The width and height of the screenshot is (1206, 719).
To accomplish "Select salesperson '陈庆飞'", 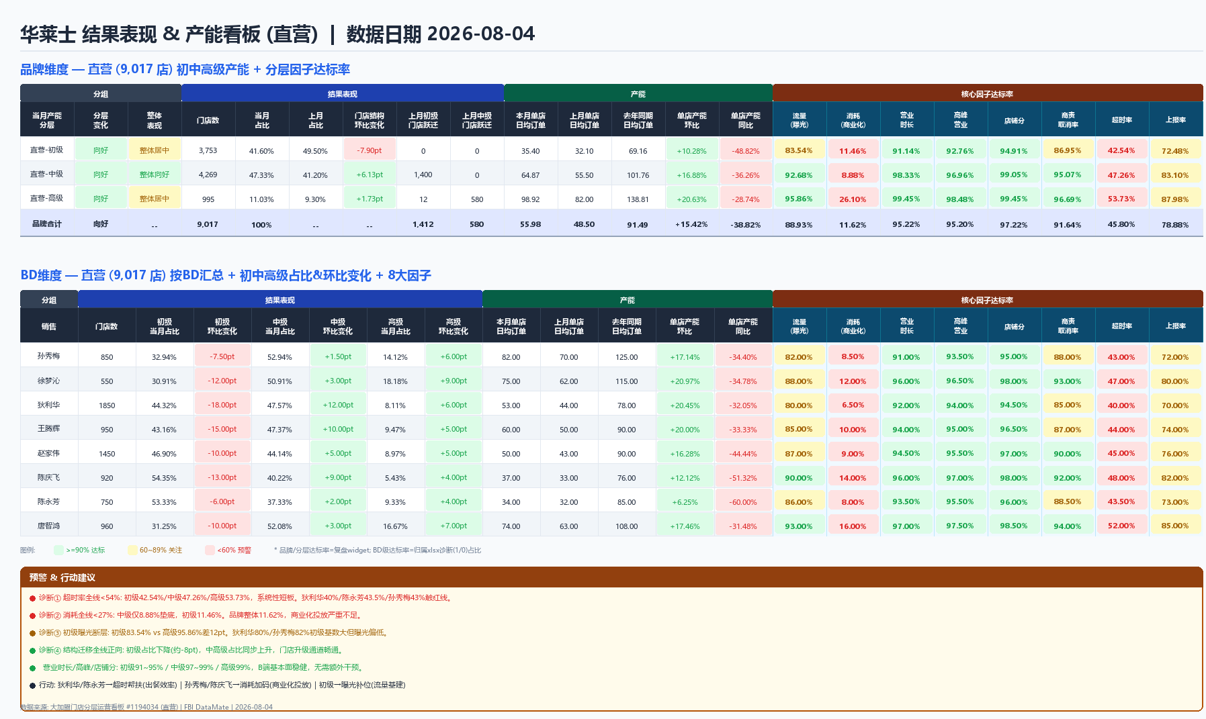I will coord(49,477).
